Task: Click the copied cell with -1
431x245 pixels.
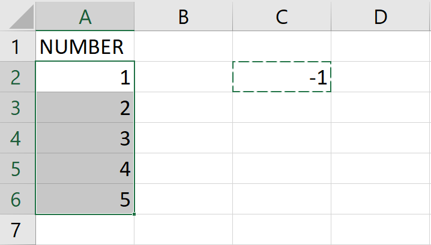Action: (x=282, y=77)
